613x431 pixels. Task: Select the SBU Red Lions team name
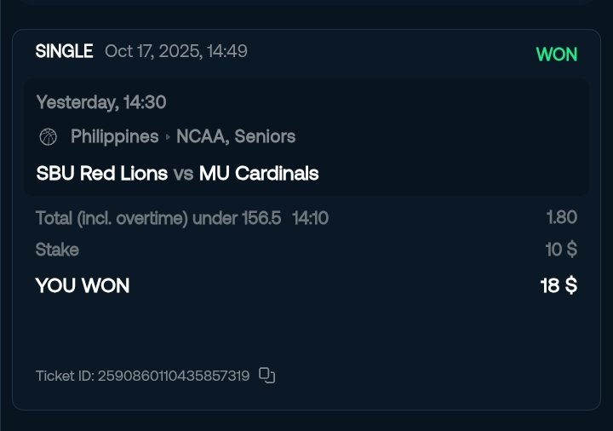coord(101,174)
